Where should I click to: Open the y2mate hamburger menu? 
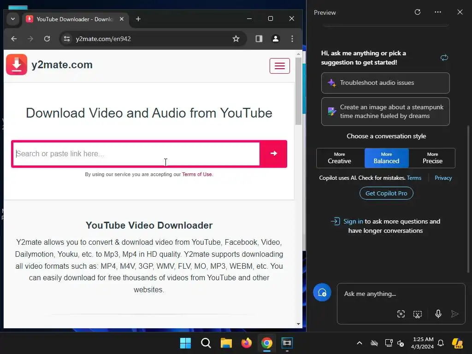tap(279, 65)
